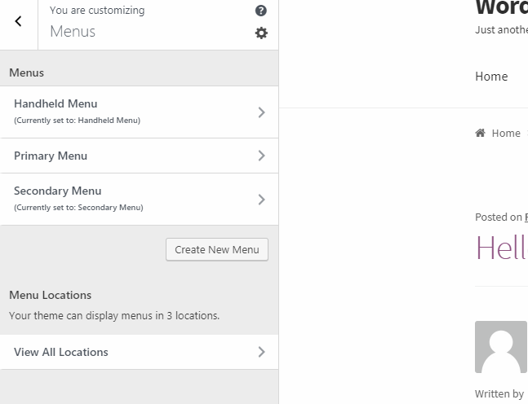Click the 'Hell' post title in the preview
The image size is (528, 404).
click(x=501, y=248)
